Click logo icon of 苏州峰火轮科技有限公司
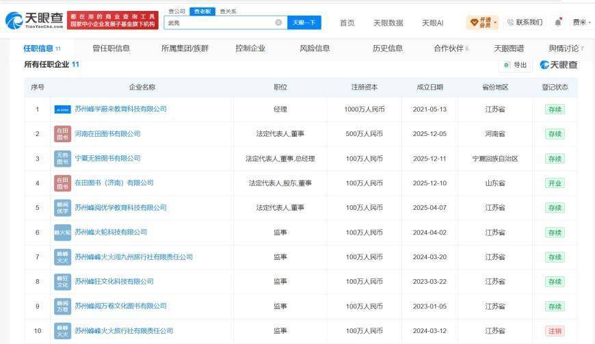The width and height of the screenshot is (595, 344). tap(63, 233)
